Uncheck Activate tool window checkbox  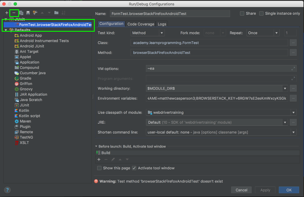(134, 168)
